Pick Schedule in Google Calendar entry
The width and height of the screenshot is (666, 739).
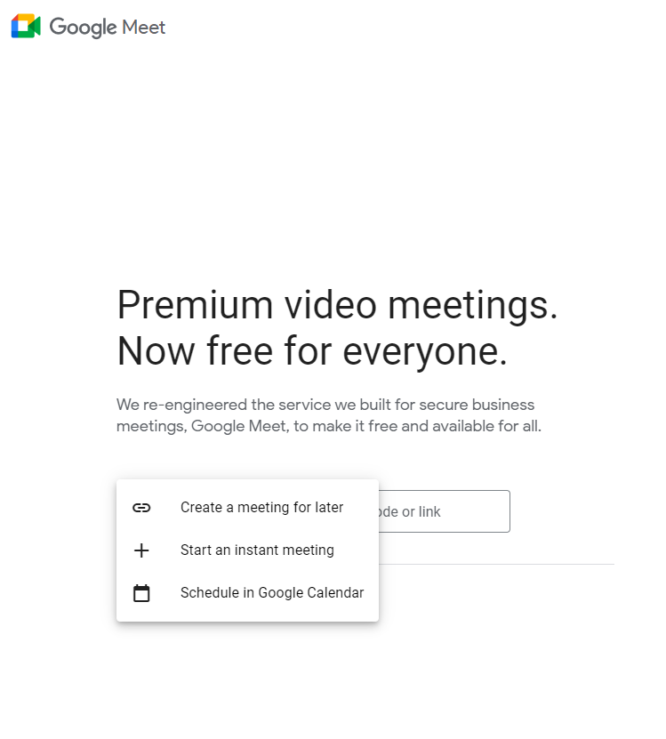coord(247,592)
